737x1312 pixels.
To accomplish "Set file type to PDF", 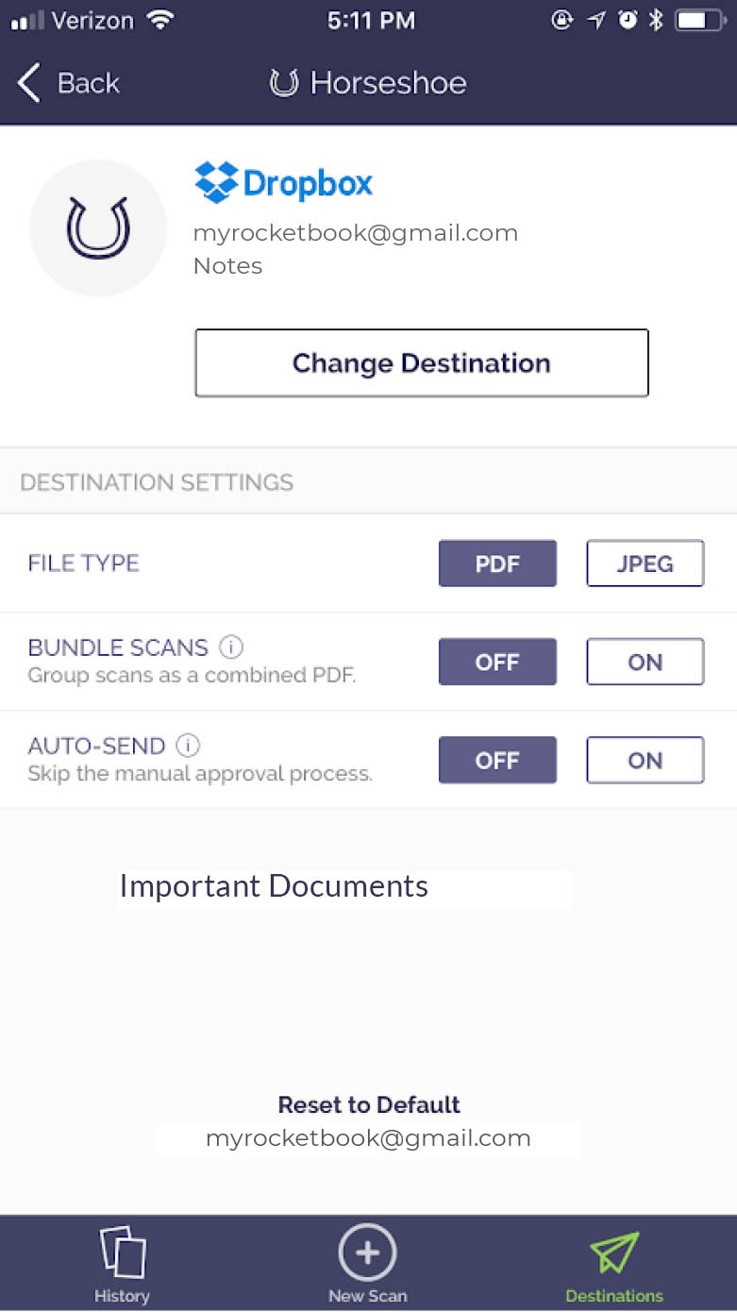I will click(x=497, y=563).
